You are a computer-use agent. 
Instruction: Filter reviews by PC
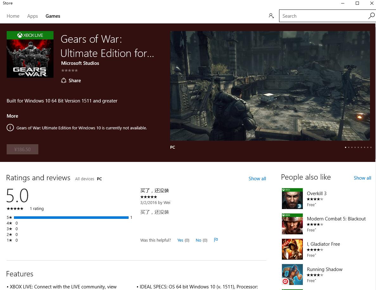99,179
